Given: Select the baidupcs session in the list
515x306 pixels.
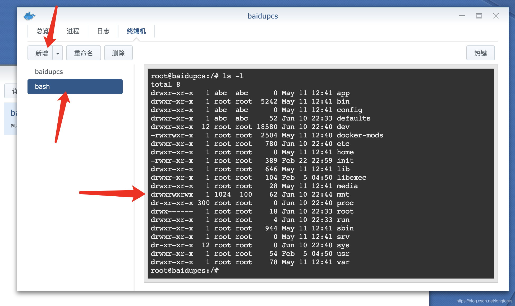Looking at the screenshot, I should [x=49, y=72].
